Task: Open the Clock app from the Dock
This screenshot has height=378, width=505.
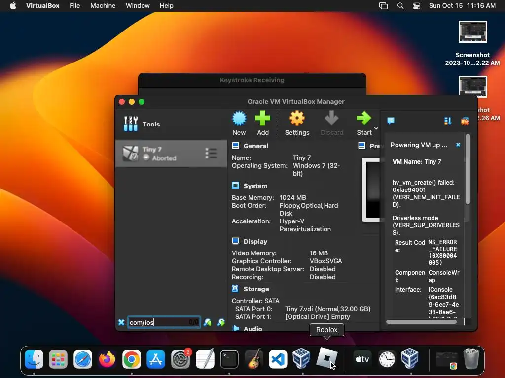Action: [x=387, y=359]
